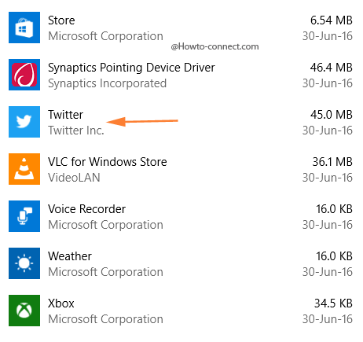This screenshot has height=342, width=363.
Task: Select the 46.4 MB Synaptics size value
Action: click(332, 68)
